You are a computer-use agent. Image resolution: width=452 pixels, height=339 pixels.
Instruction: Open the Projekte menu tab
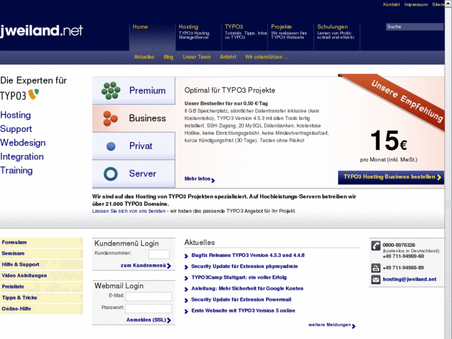tap(291, 37)
